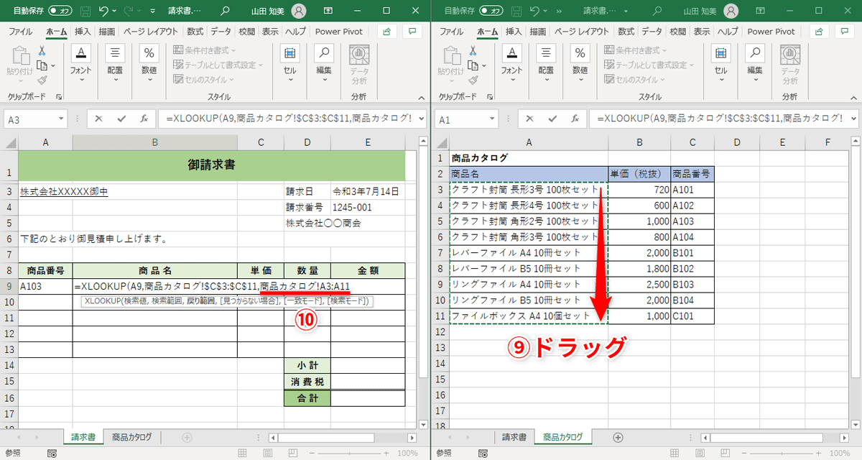The width and height of the screenshot is (862, 460).
Task: Click the 商品カタログ sheet tab
Action: [131, 436]
